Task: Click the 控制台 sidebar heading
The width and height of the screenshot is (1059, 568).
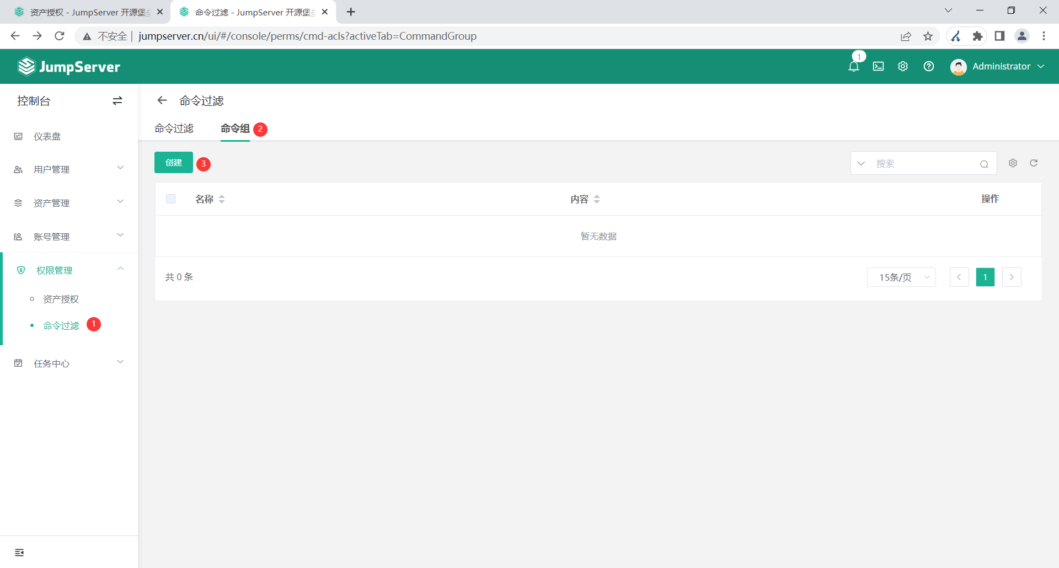Action: tap(34, 101)
